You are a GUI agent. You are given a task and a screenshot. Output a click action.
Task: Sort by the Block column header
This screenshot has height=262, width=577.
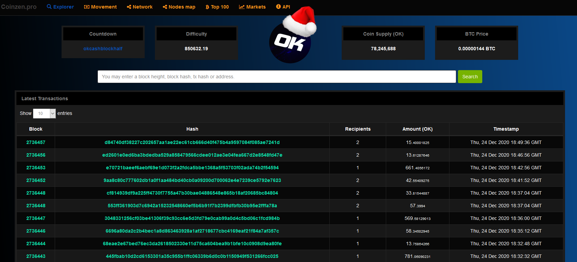pos(36,129)
